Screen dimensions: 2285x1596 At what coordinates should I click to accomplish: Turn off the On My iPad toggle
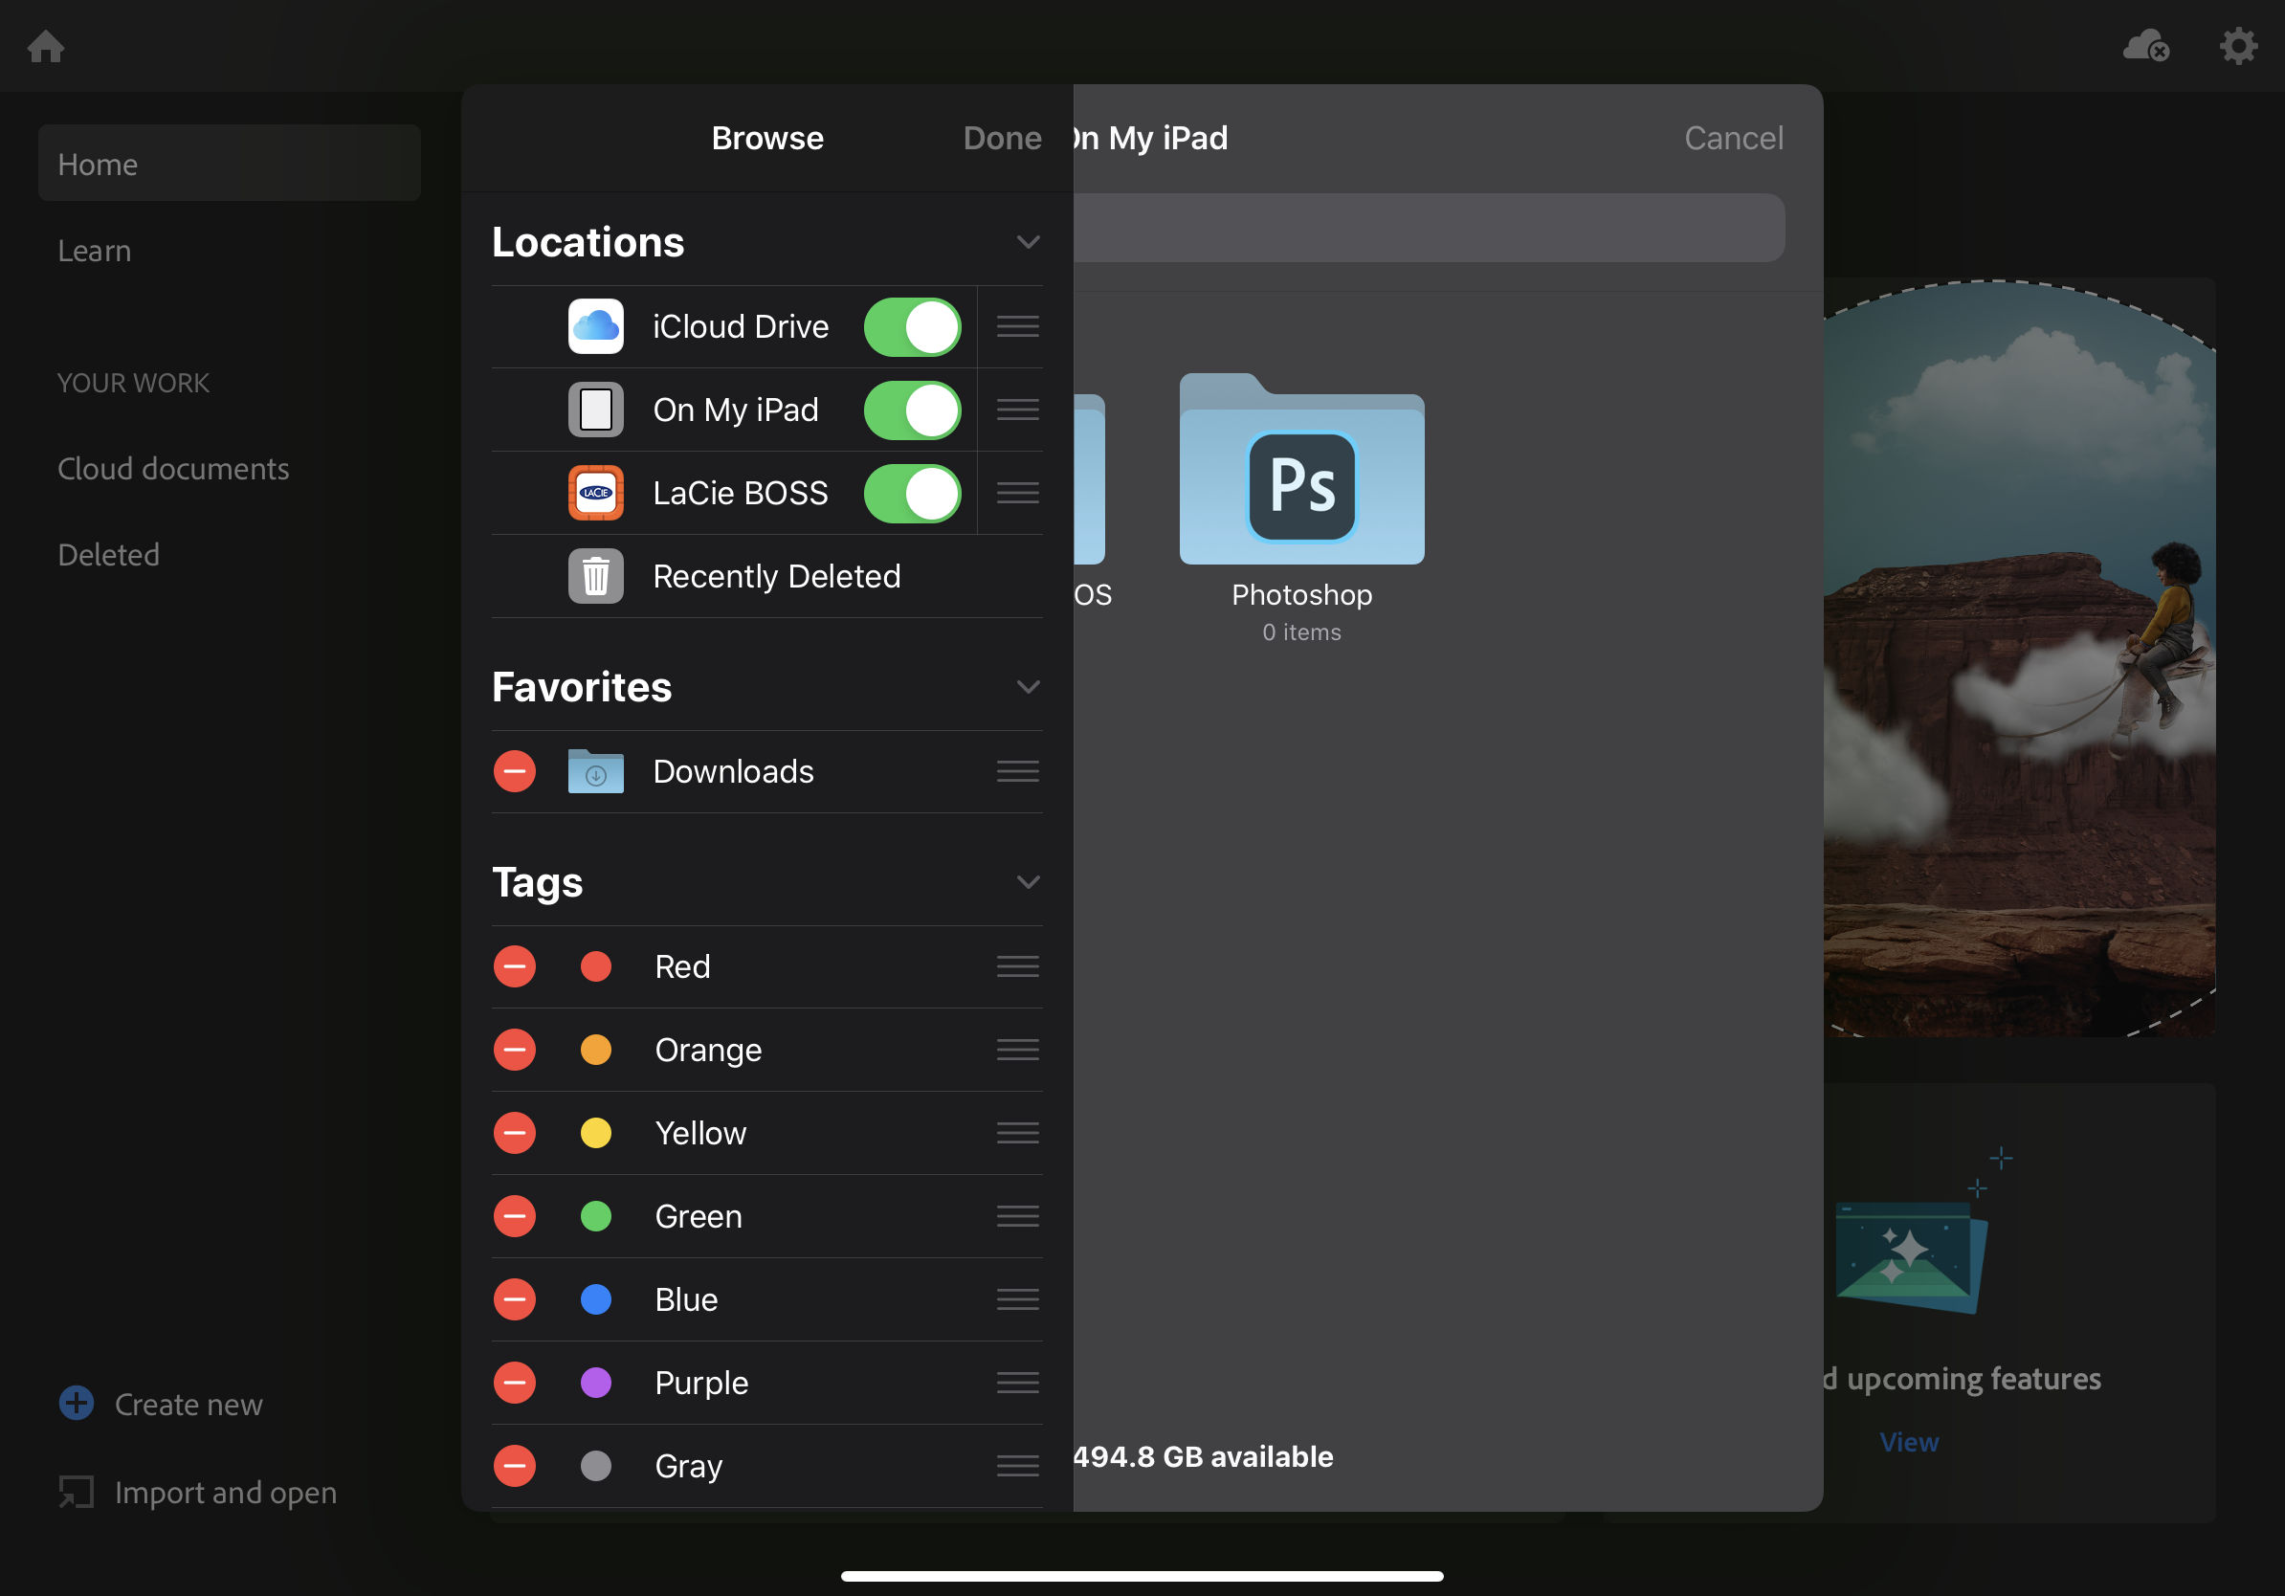tap(912, 410)
